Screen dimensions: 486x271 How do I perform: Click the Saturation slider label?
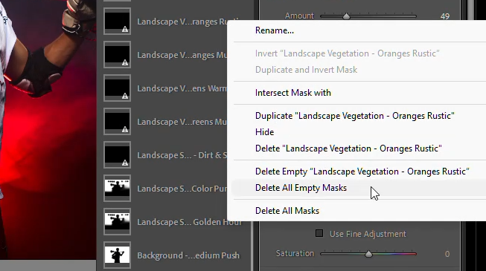[295, 253]
